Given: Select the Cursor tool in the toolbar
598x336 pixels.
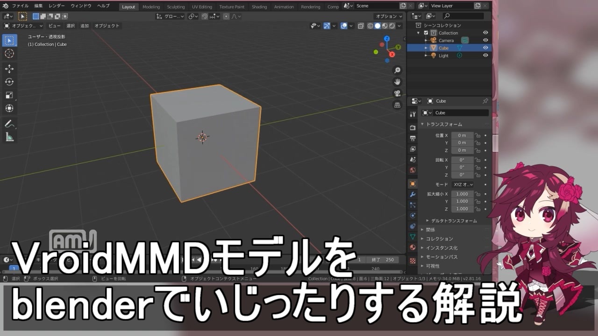Looking at the screenshot, I should click(x=9, y=54).
